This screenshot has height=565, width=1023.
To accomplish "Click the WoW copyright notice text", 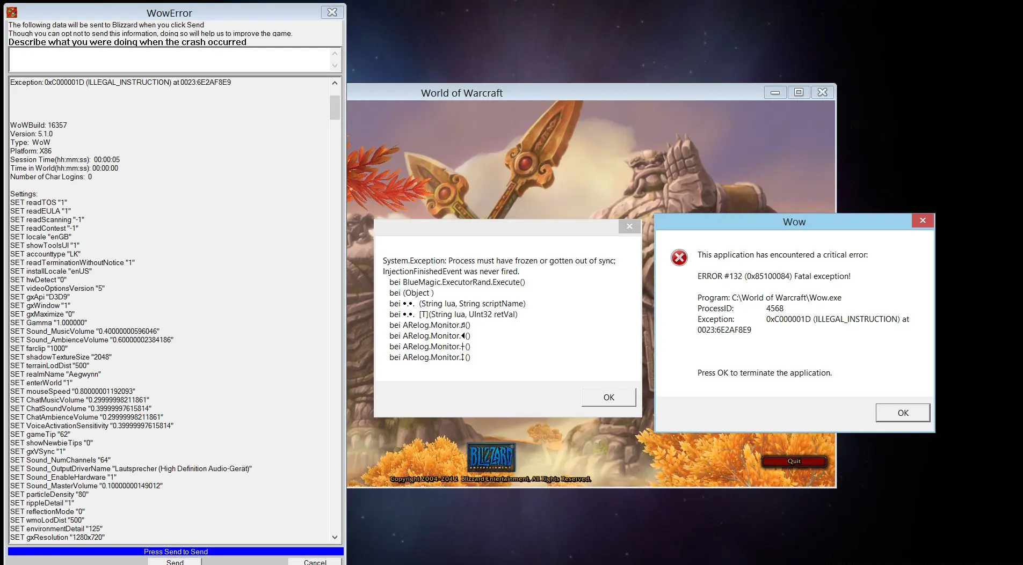I will [491, 479].
